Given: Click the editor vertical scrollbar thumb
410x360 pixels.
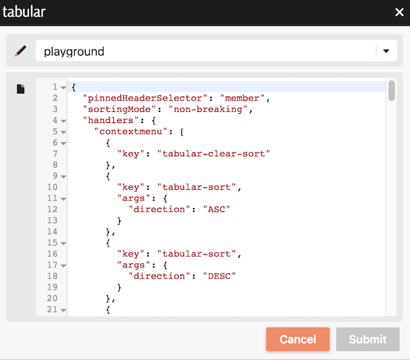Looking at the screenshot, I should (391, 91).
